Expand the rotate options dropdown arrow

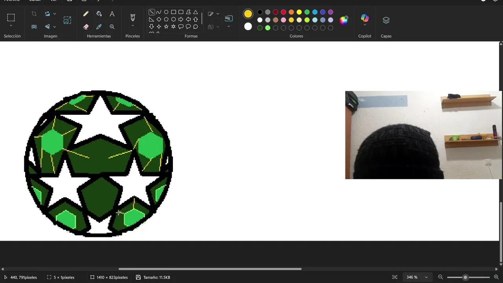55,14
